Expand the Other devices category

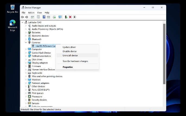pos(26,87)
